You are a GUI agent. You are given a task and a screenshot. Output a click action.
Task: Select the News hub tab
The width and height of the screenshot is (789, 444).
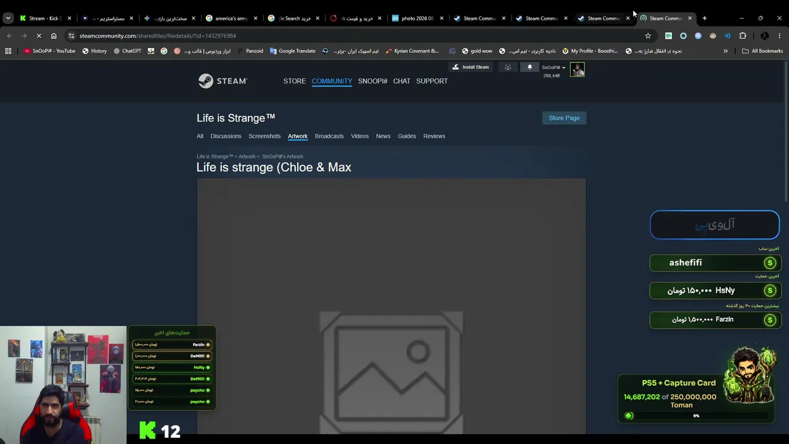click(383, 136)
